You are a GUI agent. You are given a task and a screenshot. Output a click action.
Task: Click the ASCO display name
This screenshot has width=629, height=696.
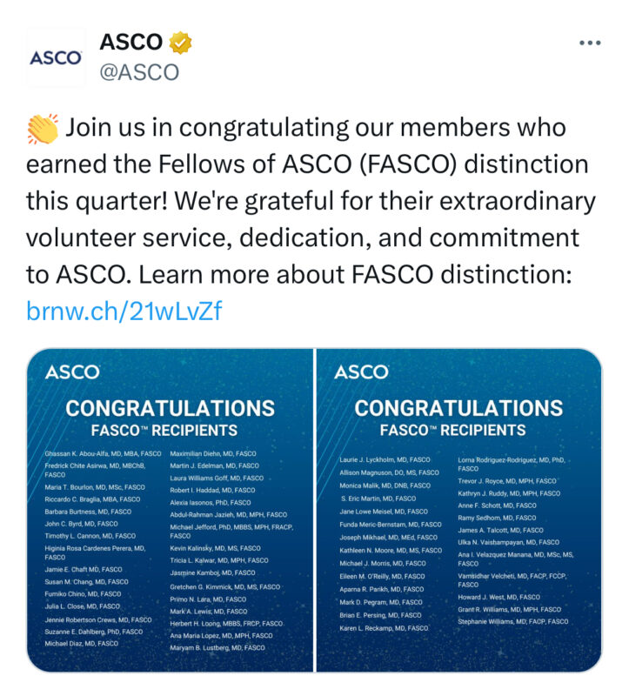tap(131, 42)
